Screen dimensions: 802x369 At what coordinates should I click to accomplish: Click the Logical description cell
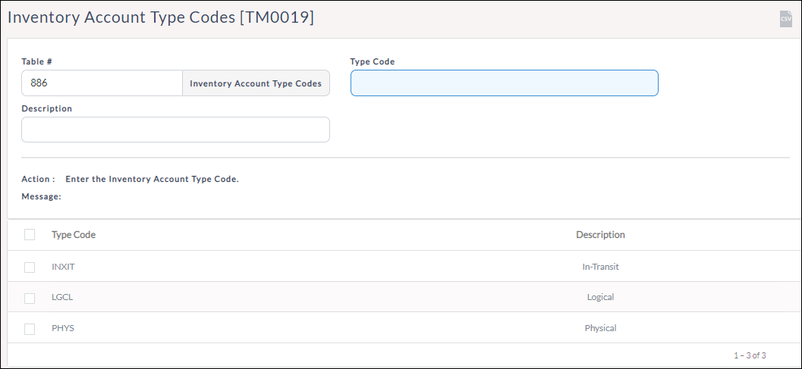(600, 298)
